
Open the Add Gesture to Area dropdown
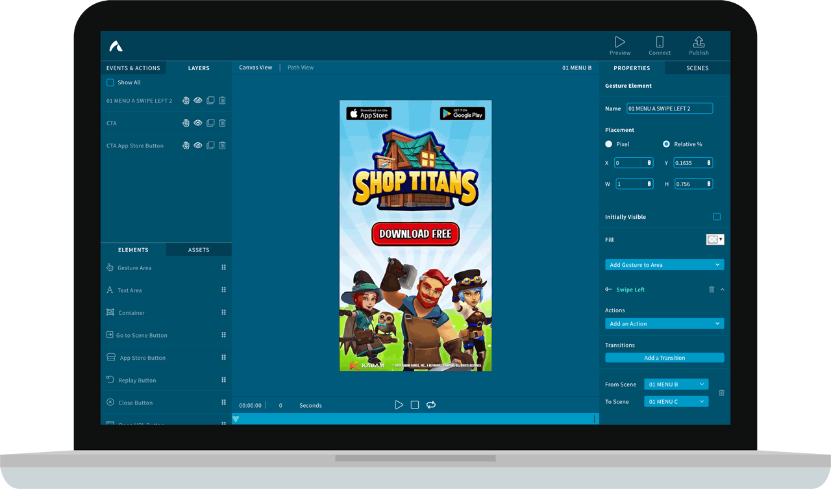665,265
